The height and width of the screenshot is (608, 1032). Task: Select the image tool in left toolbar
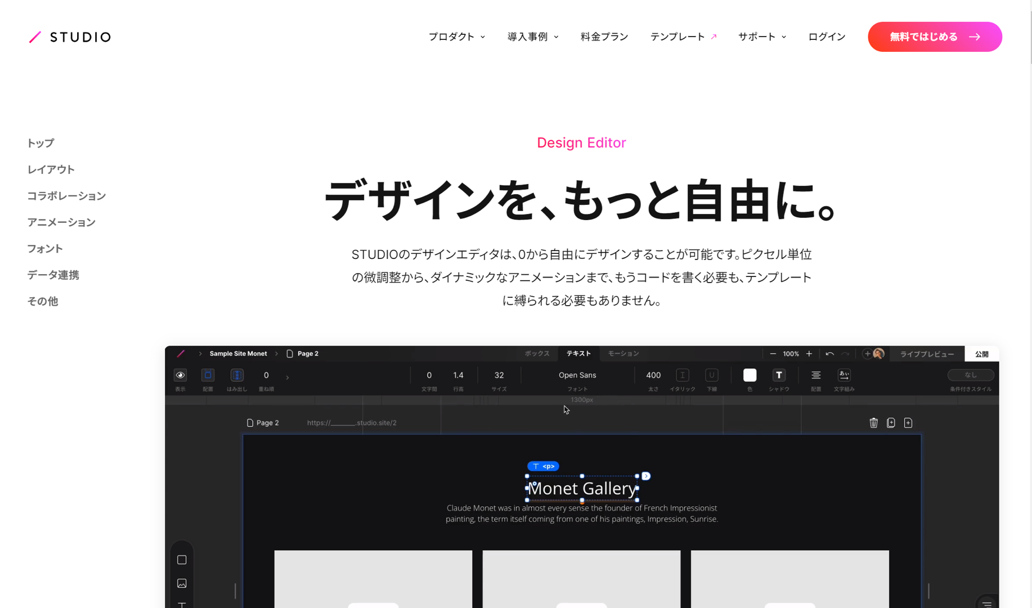coord(182,583)
